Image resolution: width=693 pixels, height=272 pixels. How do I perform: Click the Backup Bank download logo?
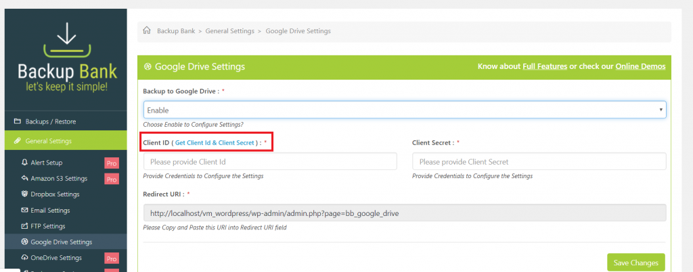[x=67, y=41]
